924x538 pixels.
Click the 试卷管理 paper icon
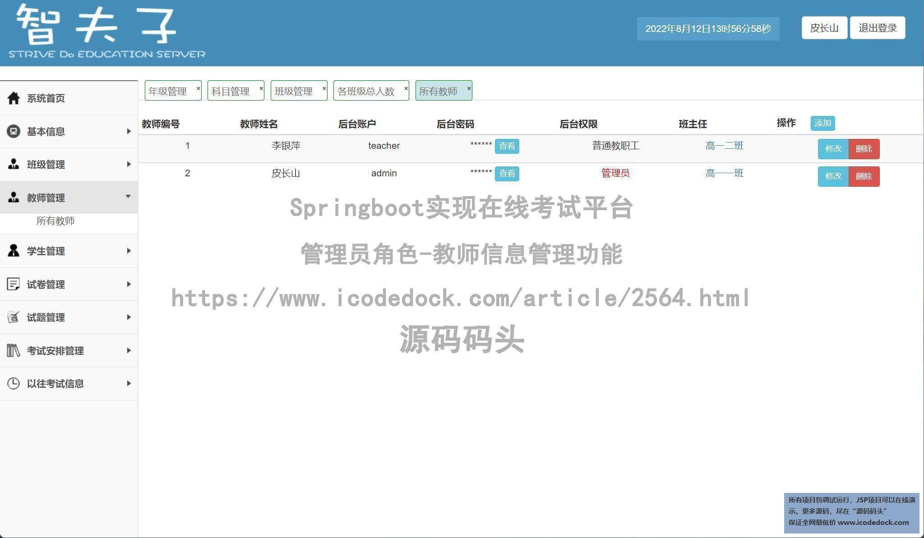tap(14, 284)
